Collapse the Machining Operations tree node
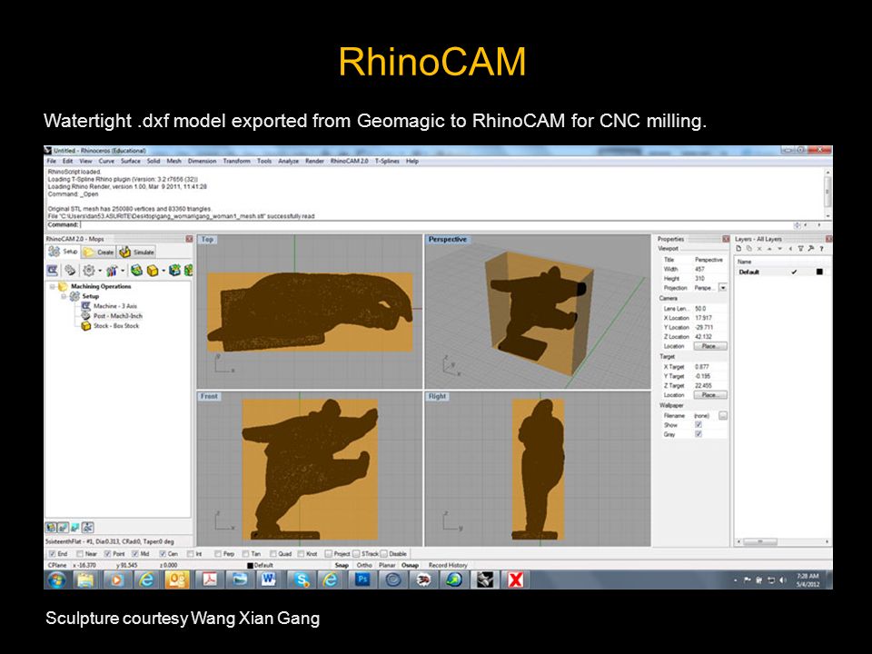Image resolution: width=872 pixels, height=654 pixels. 53,287
